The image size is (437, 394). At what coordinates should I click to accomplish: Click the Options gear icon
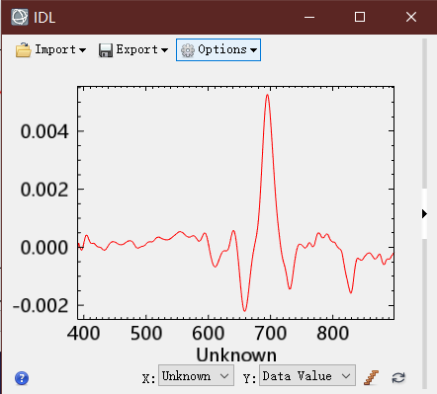click(188, 50)
